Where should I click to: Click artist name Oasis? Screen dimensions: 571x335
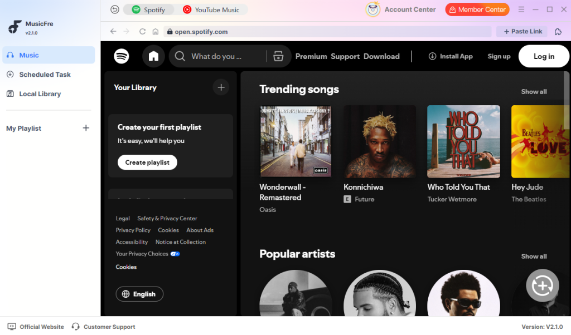click(268, 210)
